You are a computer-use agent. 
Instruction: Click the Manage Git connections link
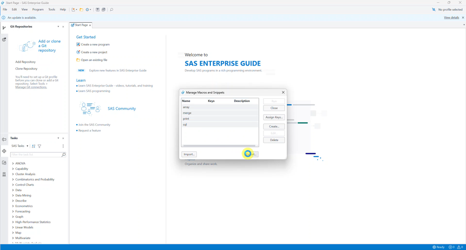pyautogui.click(x=31, y=87)
